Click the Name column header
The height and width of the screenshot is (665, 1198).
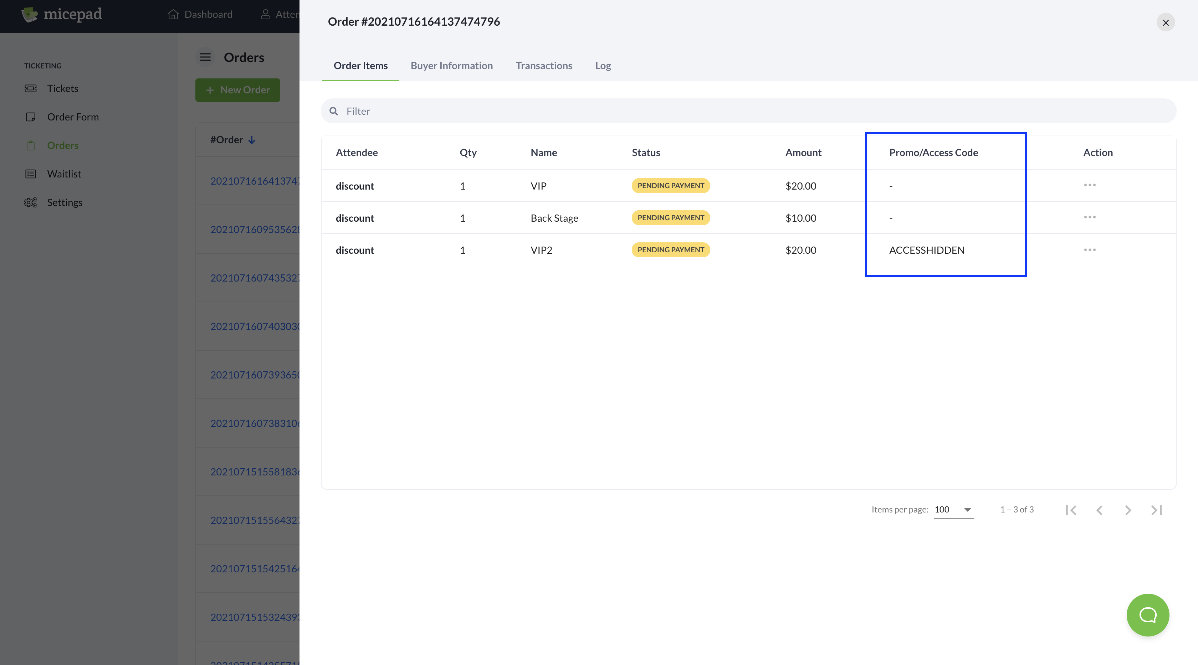(544, 153)
